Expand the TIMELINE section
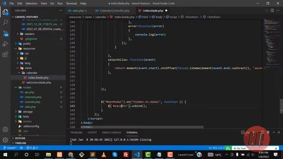Viewport: 283px width, 159px height. tap(20, 143)
